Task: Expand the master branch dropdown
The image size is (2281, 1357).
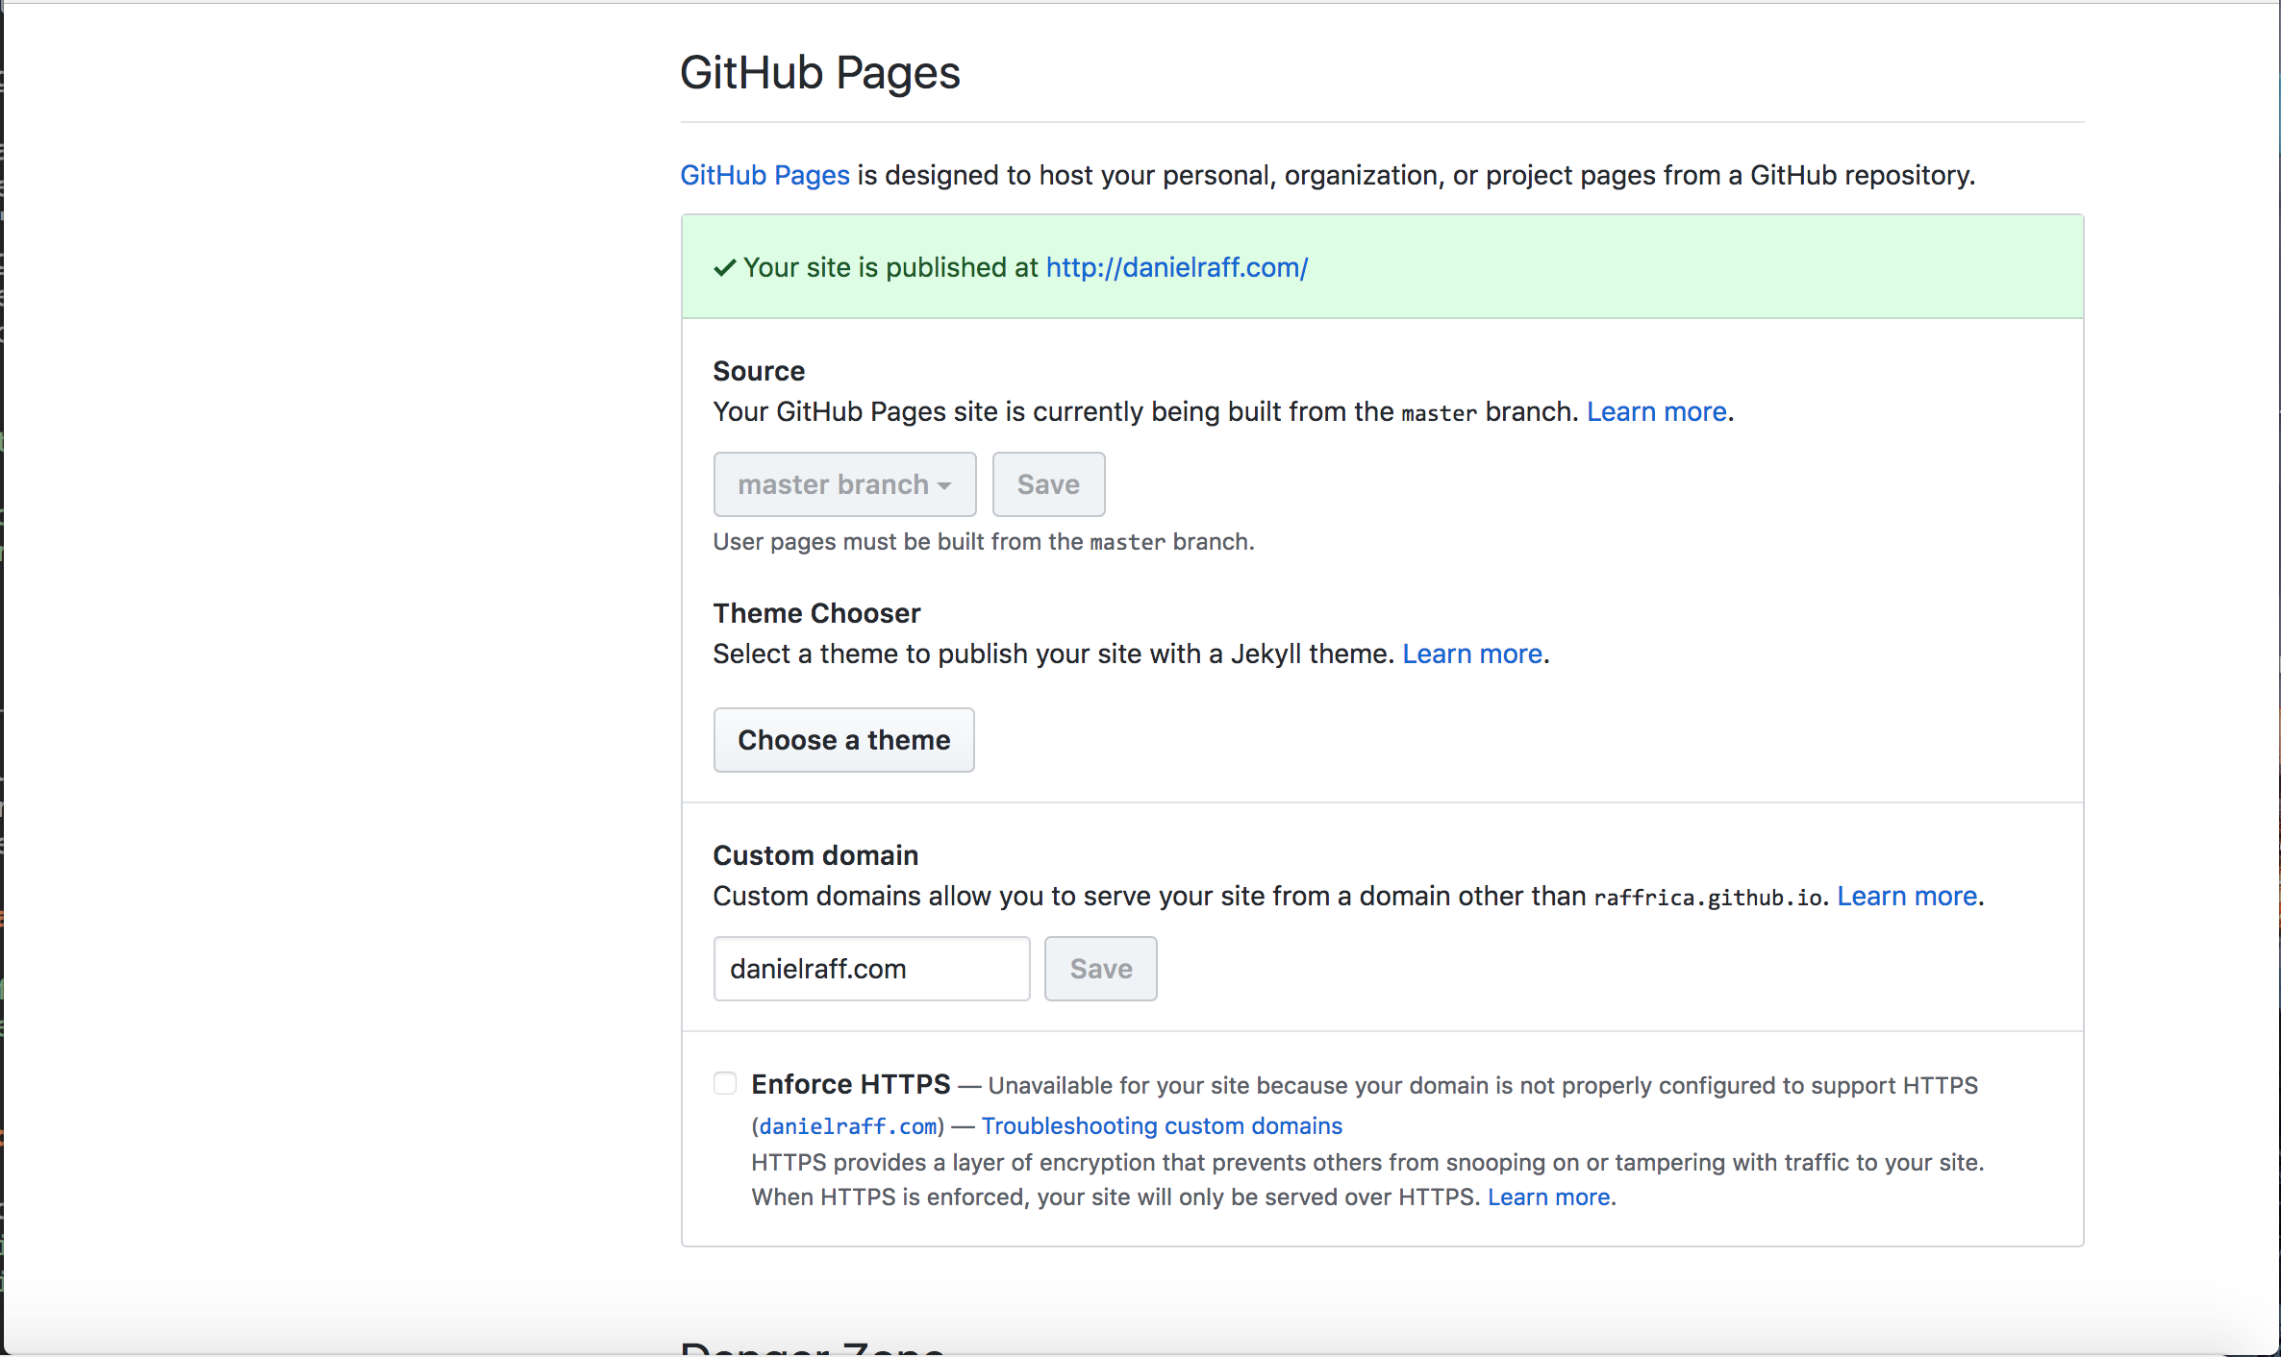Action: (844, 484)
